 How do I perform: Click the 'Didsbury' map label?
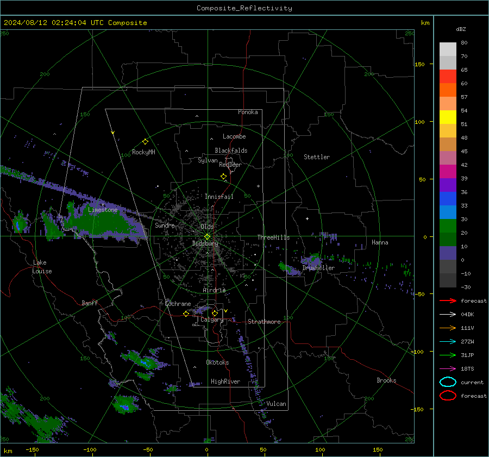[x=205, y=243]
